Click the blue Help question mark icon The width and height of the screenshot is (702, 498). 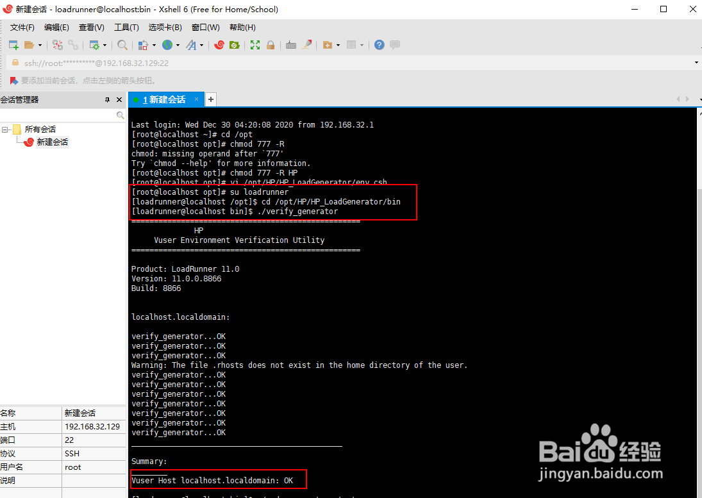(379, 45)
